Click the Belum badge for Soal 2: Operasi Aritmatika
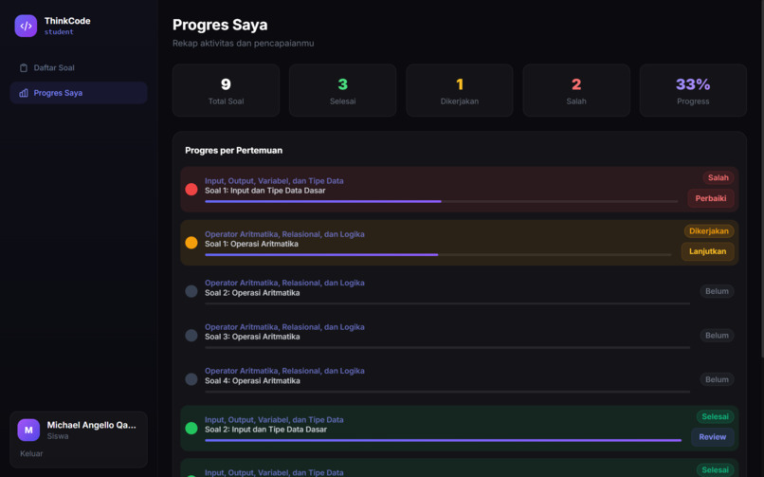 tap(717, 291)
